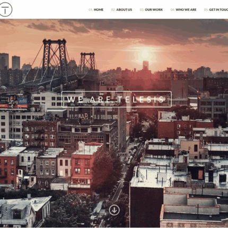Click the setting sun in hero photo

(145, 54)
